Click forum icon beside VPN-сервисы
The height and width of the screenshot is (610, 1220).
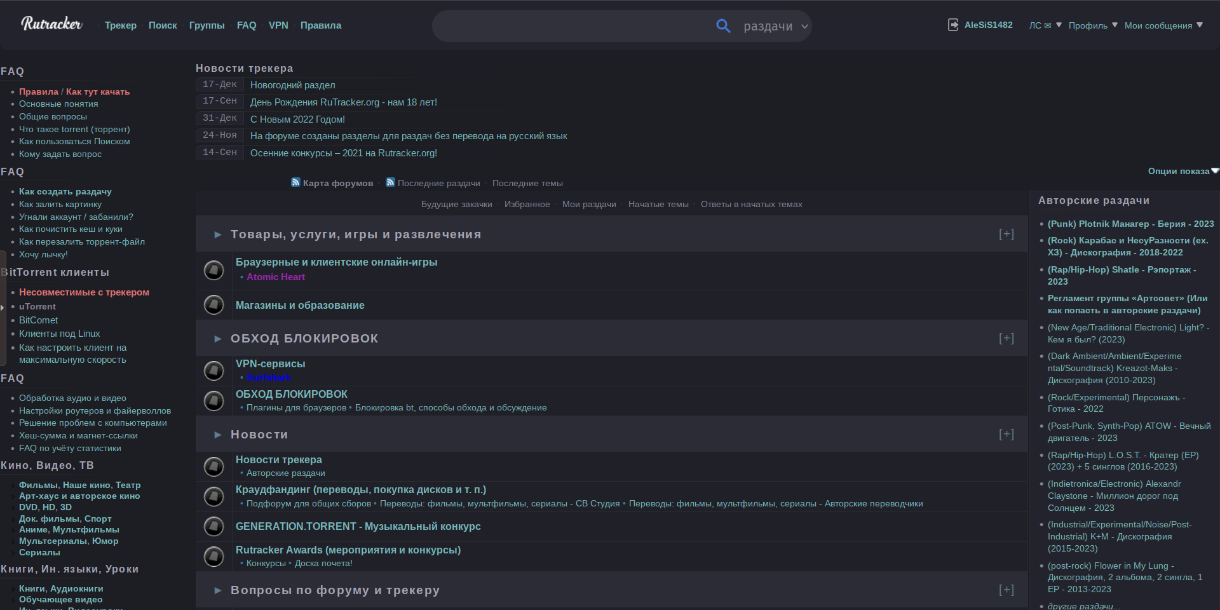(x=213, y=370)
